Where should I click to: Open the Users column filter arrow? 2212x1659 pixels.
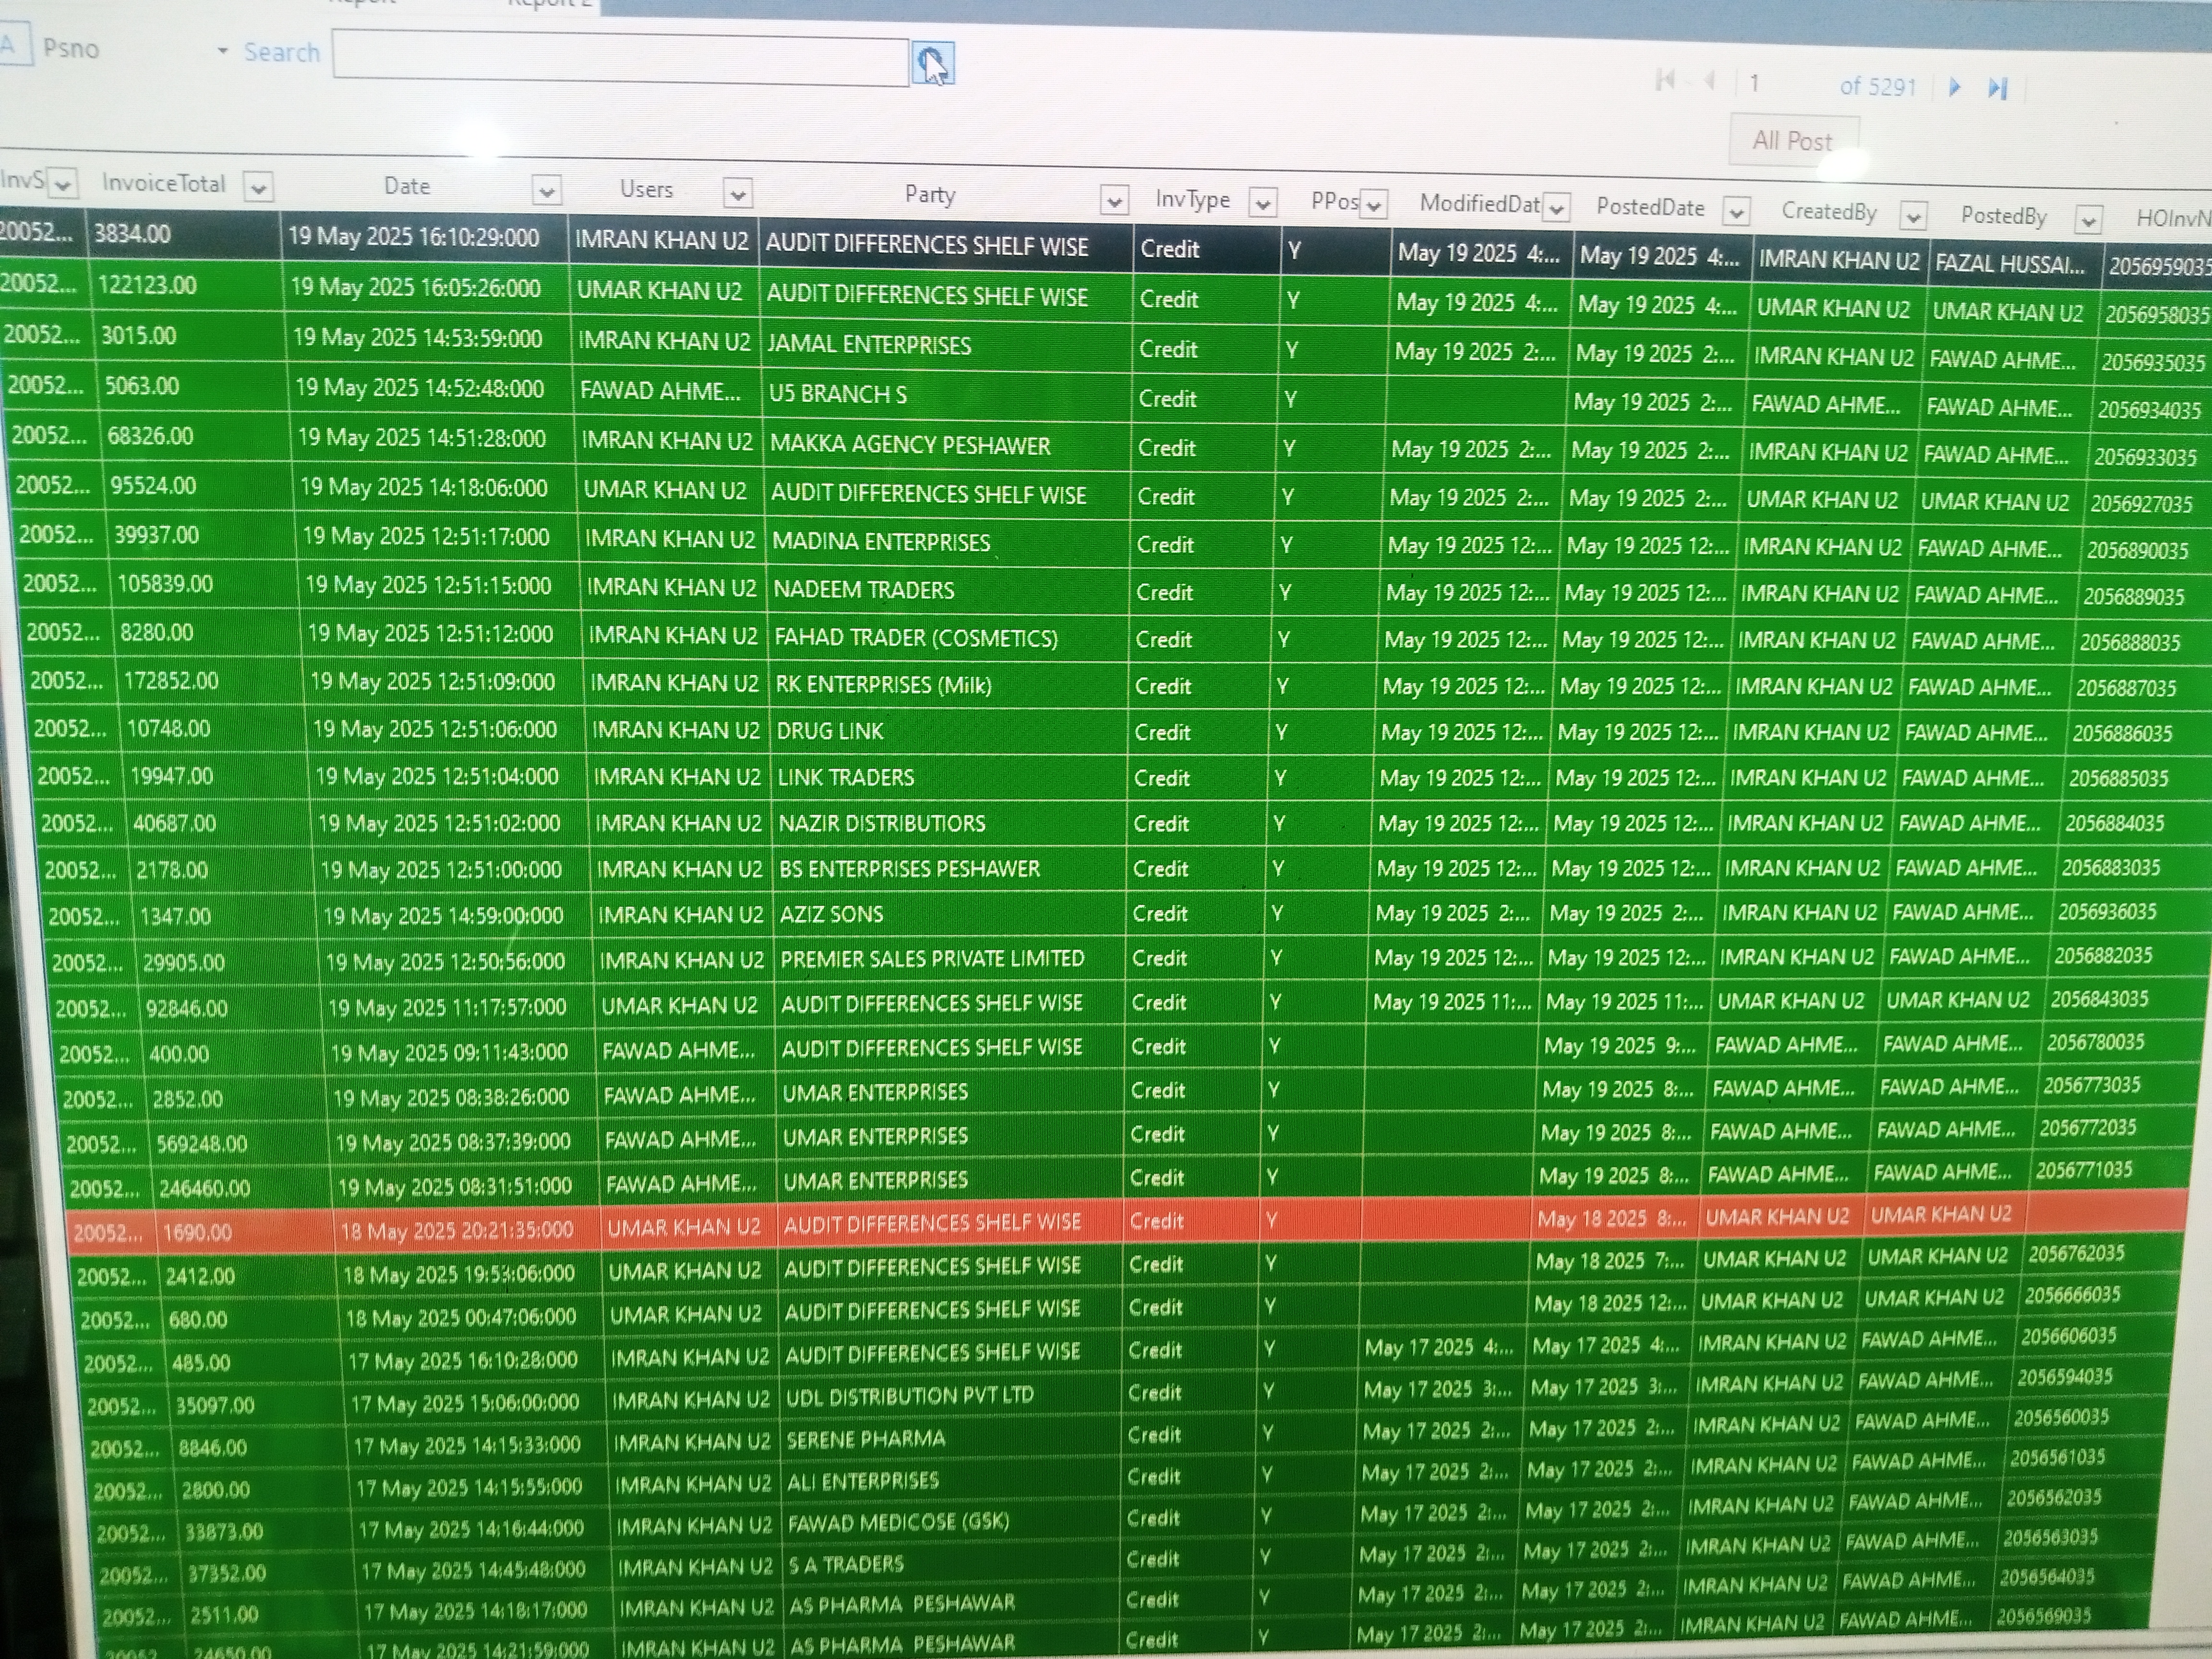pyautogui.click(x=738, y=194)
